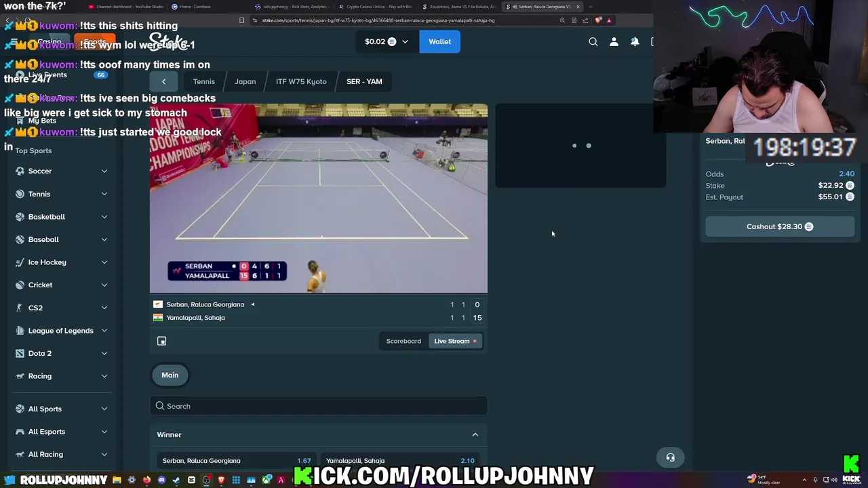
Task: Open File Explorer from the taskbar
Action: pyautogui.click(x=117, y=480)
